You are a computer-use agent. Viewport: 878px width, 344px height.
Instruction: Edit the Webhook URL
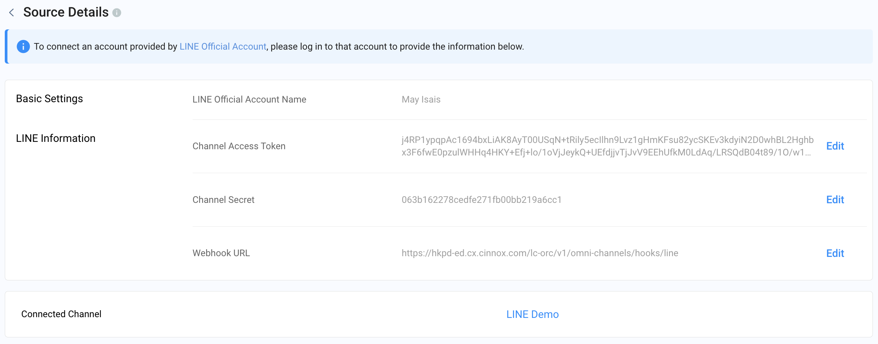(x=835, y=253)
